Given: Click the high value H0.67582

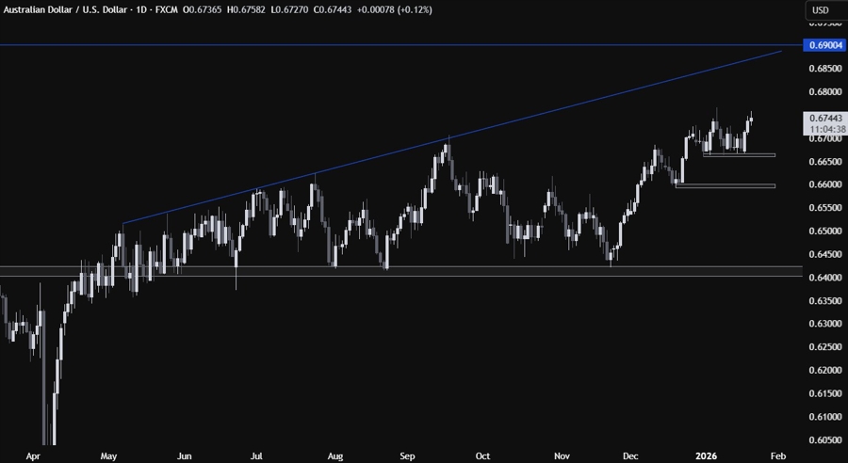Looking at the screenshot, I should click(x=246, y=9).
